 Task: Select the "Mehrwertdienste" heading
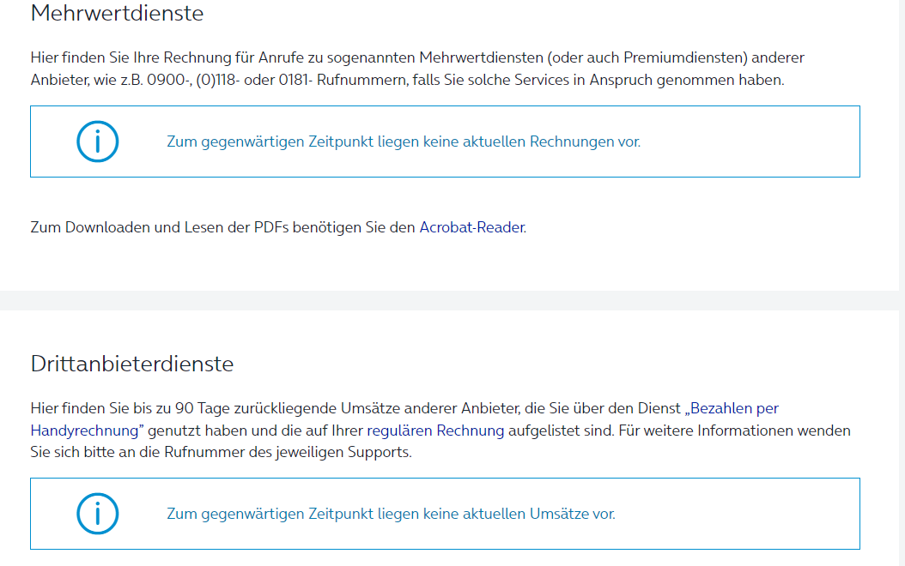(117, 13)
